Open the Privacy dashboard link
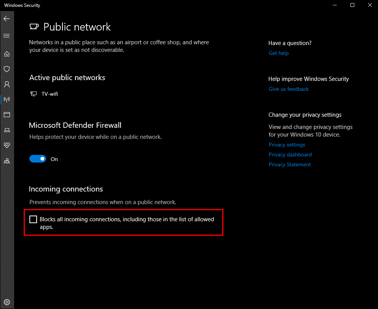This screenshot has height=309, width=378. (290, 154)
